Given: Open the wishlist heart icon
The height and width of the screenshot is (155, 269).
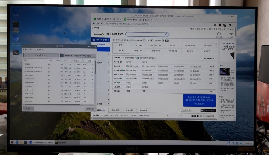Looking at the screenshot, I should (x=231, y=34).
